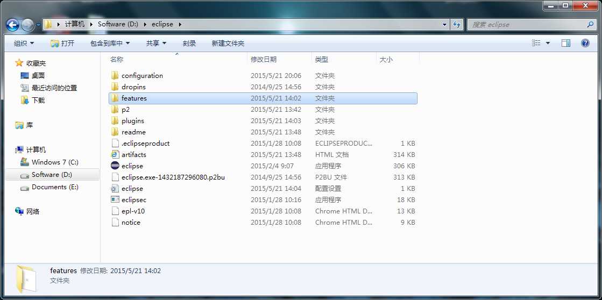The image size is (602, 300).
Task: Click the notice file icon
Action: click(115, 222)
